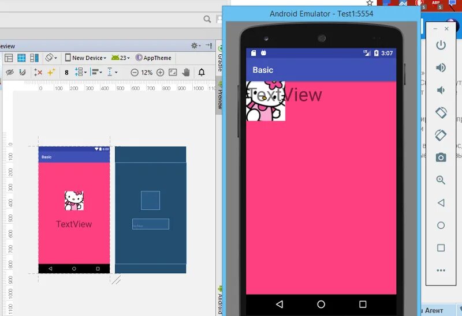
Task: Click Android Emulator - Test1:5554 title bar
Action: 321,14
